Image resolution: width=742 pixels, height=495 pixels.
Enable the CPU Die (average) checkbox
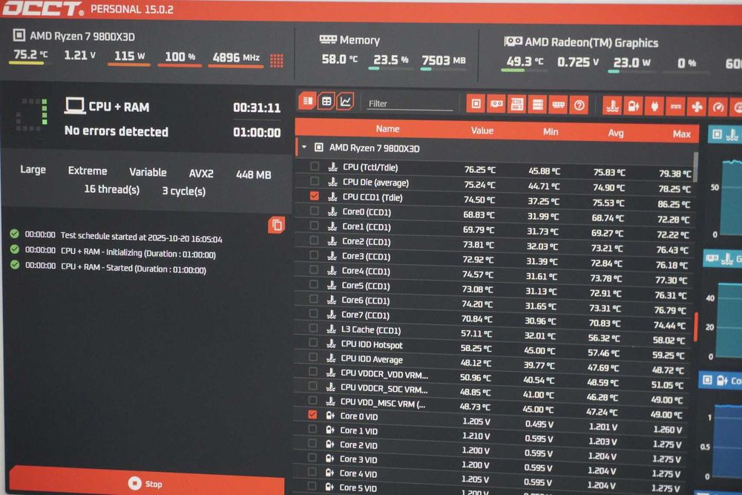(x=315, y=181)
